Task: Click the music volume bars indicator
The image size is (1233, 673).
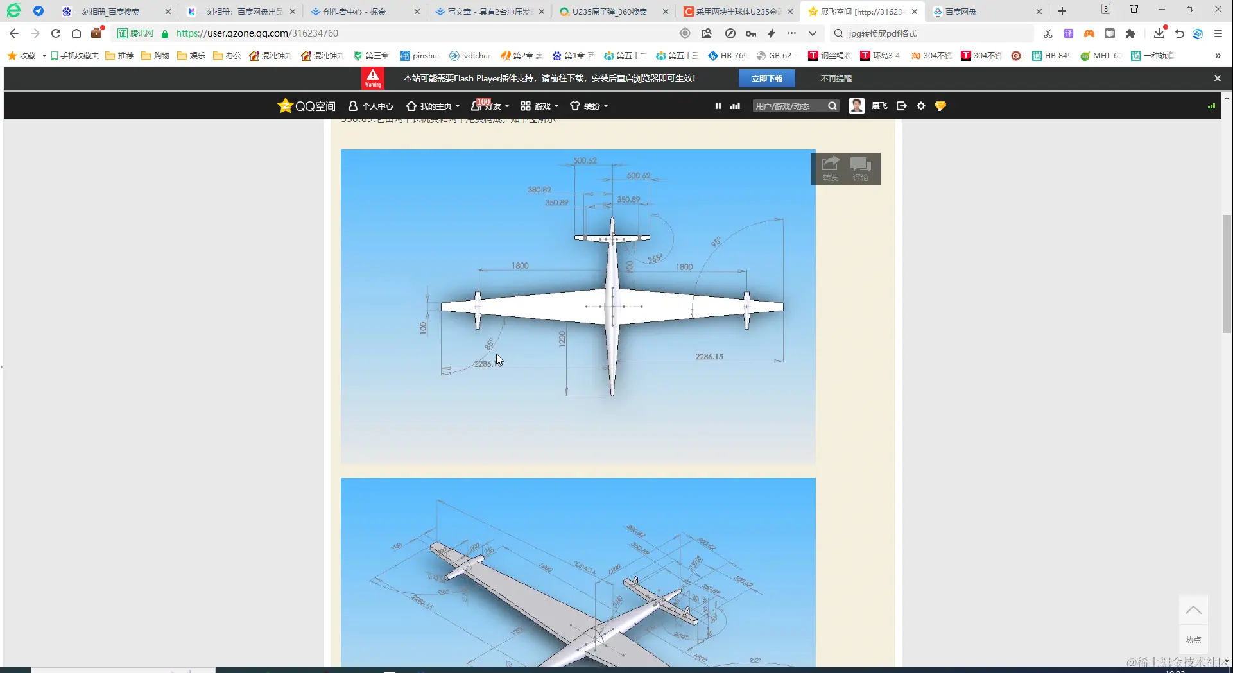Action: coord(734,105)
